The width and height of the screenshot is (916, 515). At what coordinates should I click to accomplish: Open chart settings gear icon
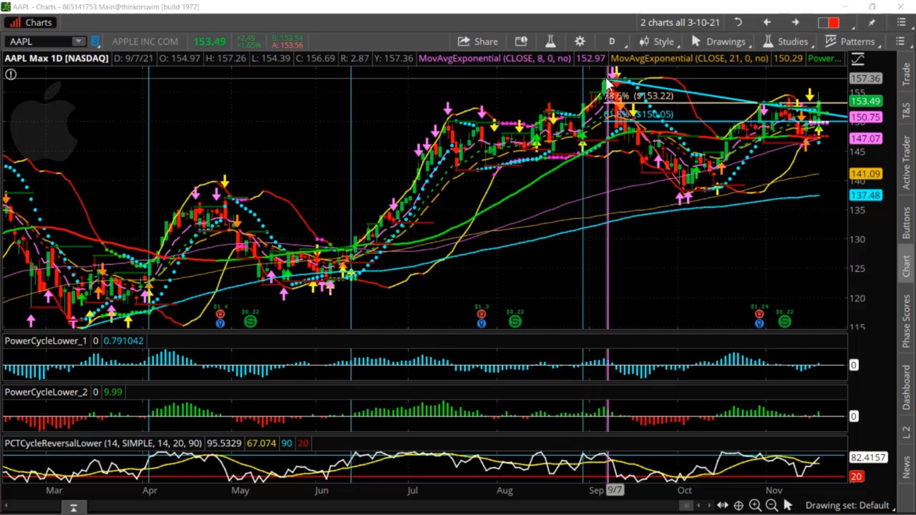click(x=580, y=41)
